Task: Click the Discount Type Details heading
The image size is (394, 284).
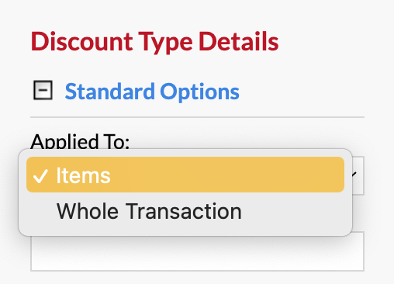Action: 154,42
